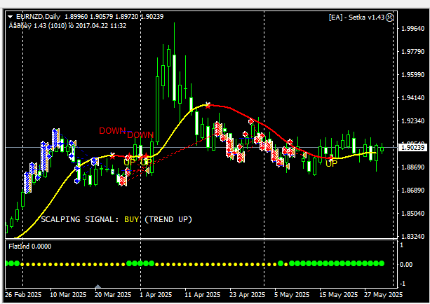Viewport: 430px width, 304px height.
Task: Click the 15 May 2025 date label
Action: tap(338, 295)
